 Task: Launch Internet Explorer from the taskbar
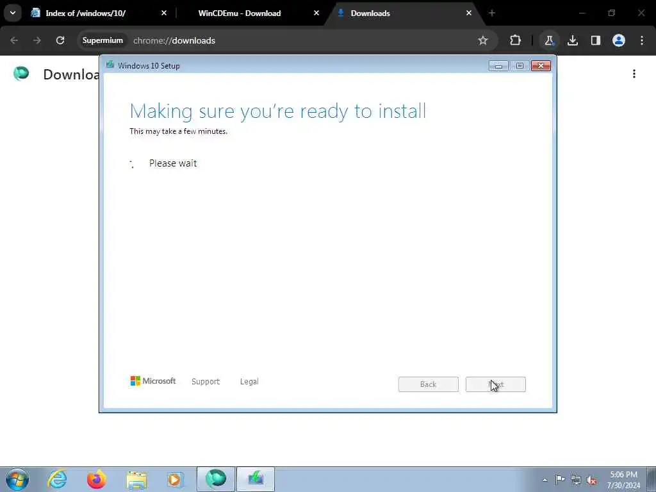[57, 479]
